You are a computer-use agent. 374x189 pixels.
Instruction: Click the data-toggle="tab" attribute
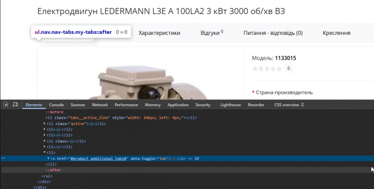point(149,158)
